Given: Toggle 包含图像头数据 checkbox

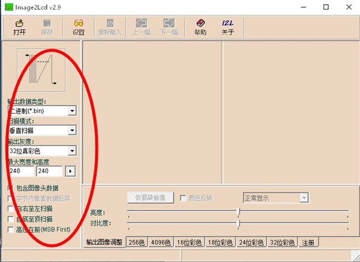Looking at the screenshot, I should (x=10, y=188).
